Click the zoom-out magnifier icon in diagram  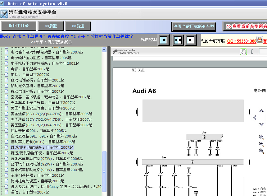(x=261, y=151)
